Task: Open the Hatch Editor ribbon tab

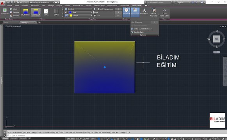Action: (136, 5)
